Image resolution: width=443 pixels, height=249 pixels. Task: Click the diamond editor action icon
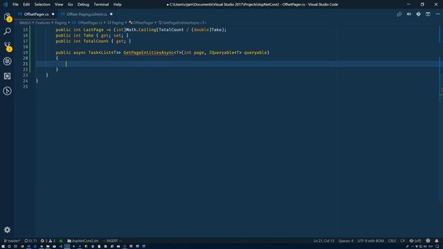[x=418, y=14]
